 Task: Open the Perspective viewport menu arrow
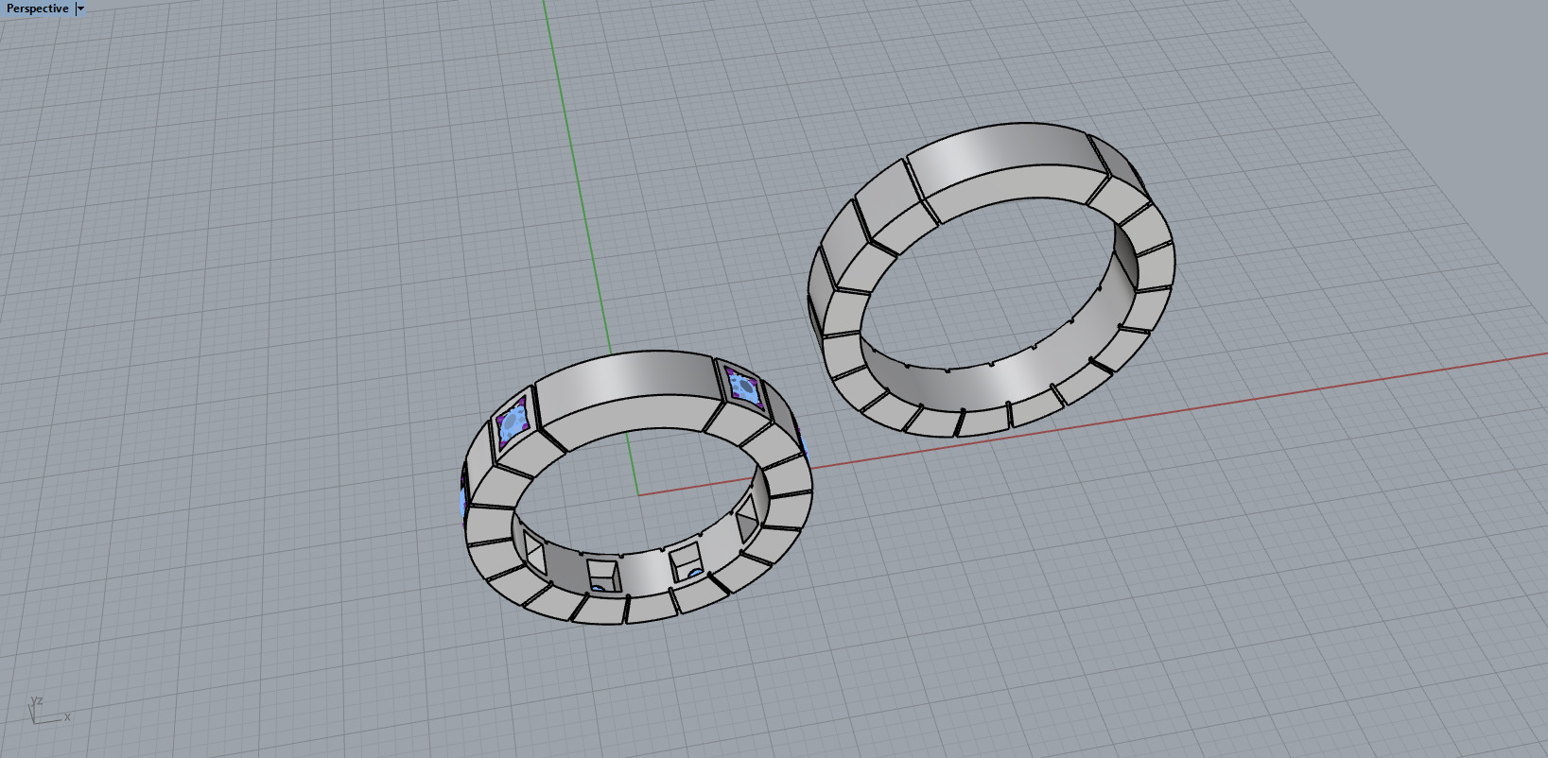[80, 9]
